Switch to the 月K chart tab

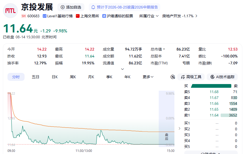(x=91, y=77)
